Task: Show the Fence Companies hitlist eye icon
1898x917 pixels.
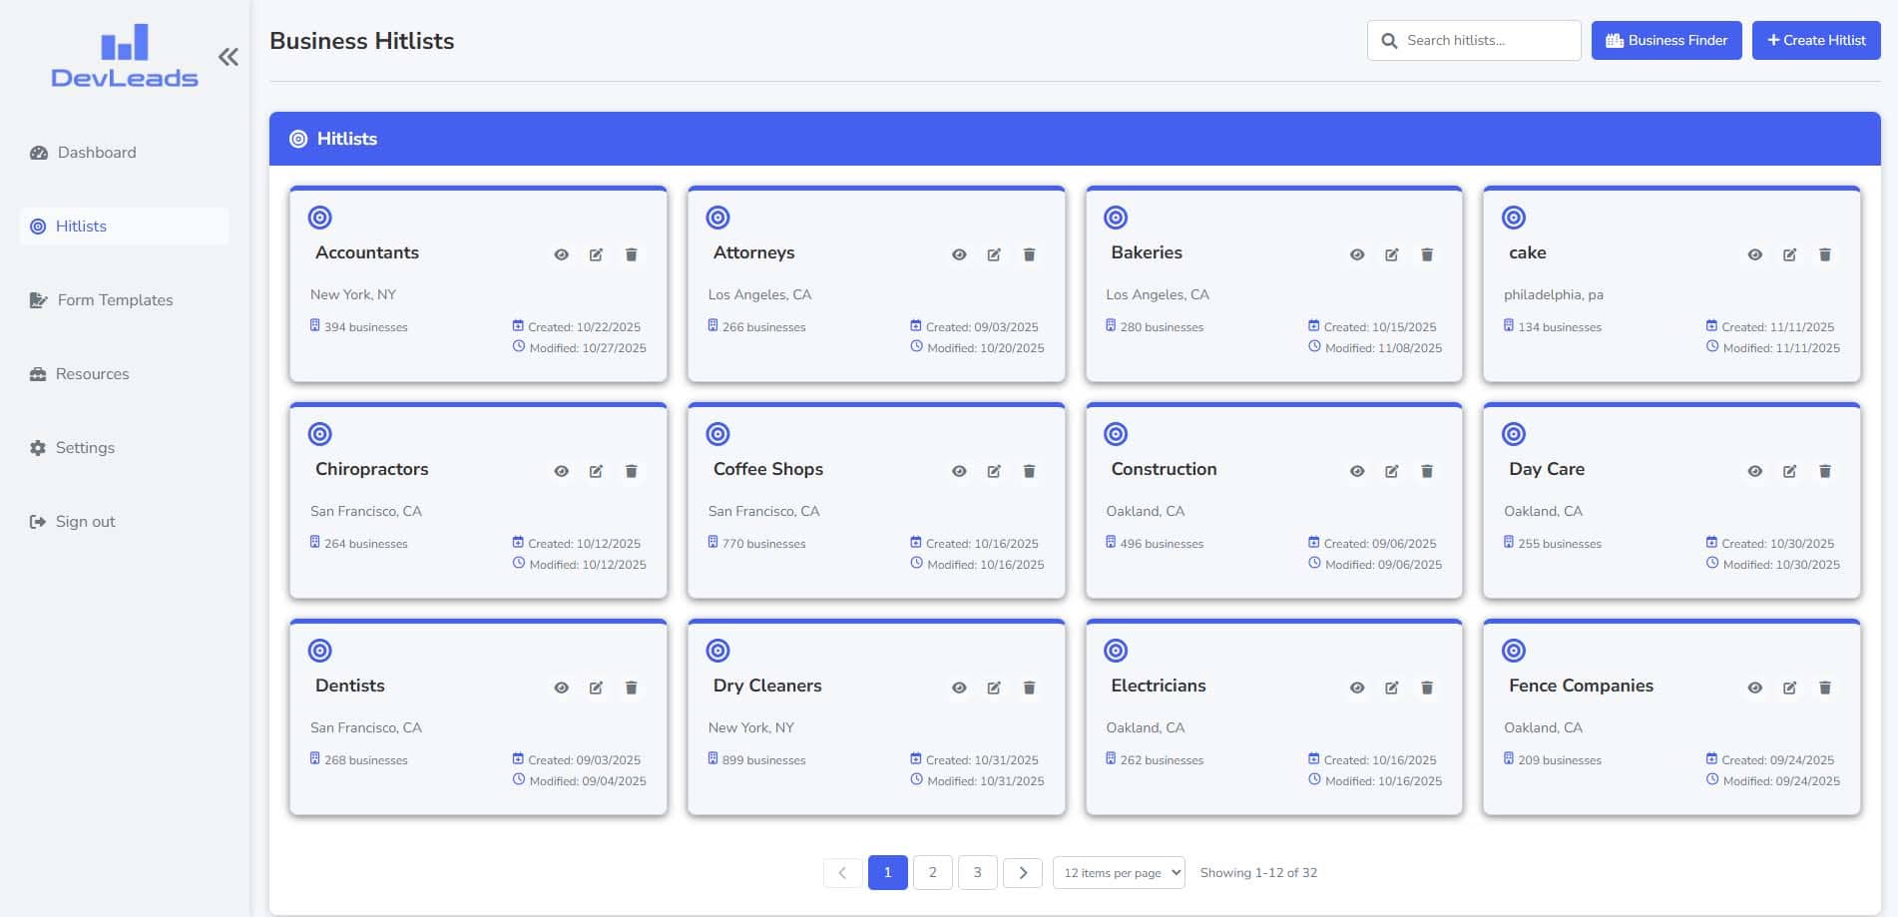Action: [x=1755, y=688]
